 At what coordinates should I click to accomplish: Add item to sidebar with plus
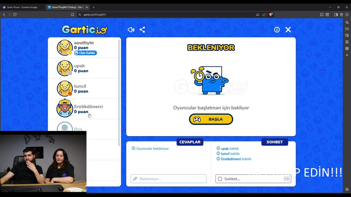coord(347,55)
